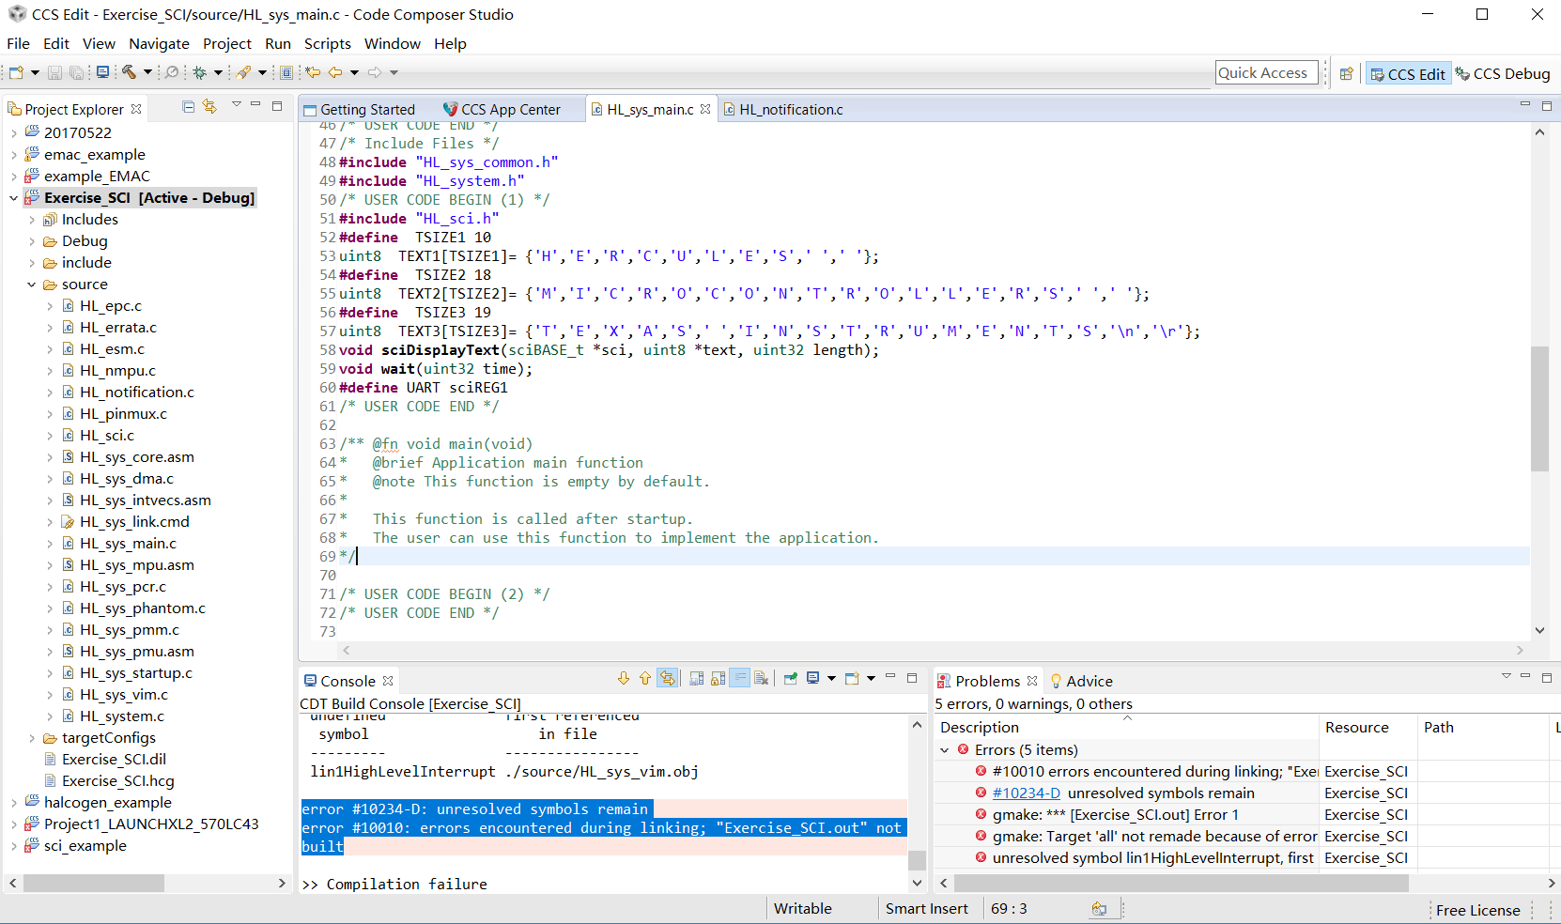Image resolution: width=1561 pixels, height=924 pixels.
Task: Expand the Debug folder in Exercise_SCI
Action: pyautogui.click(x=32, y=241)
